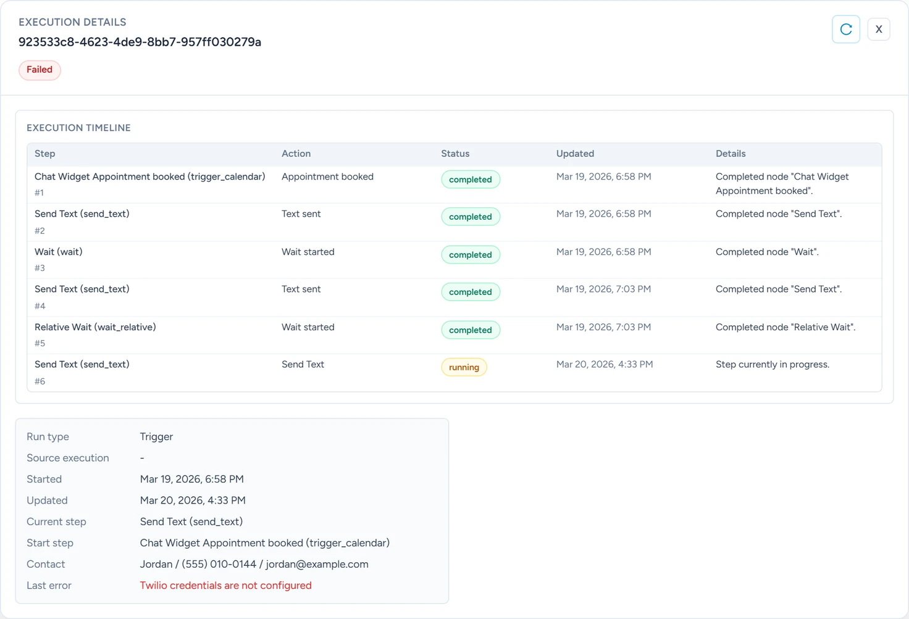Select the execution ID 923533c8-4623-4de9-8bb7-957ff030279a
Image resolution: width=909 pixels, height=619 pixels.
(140, 42)
